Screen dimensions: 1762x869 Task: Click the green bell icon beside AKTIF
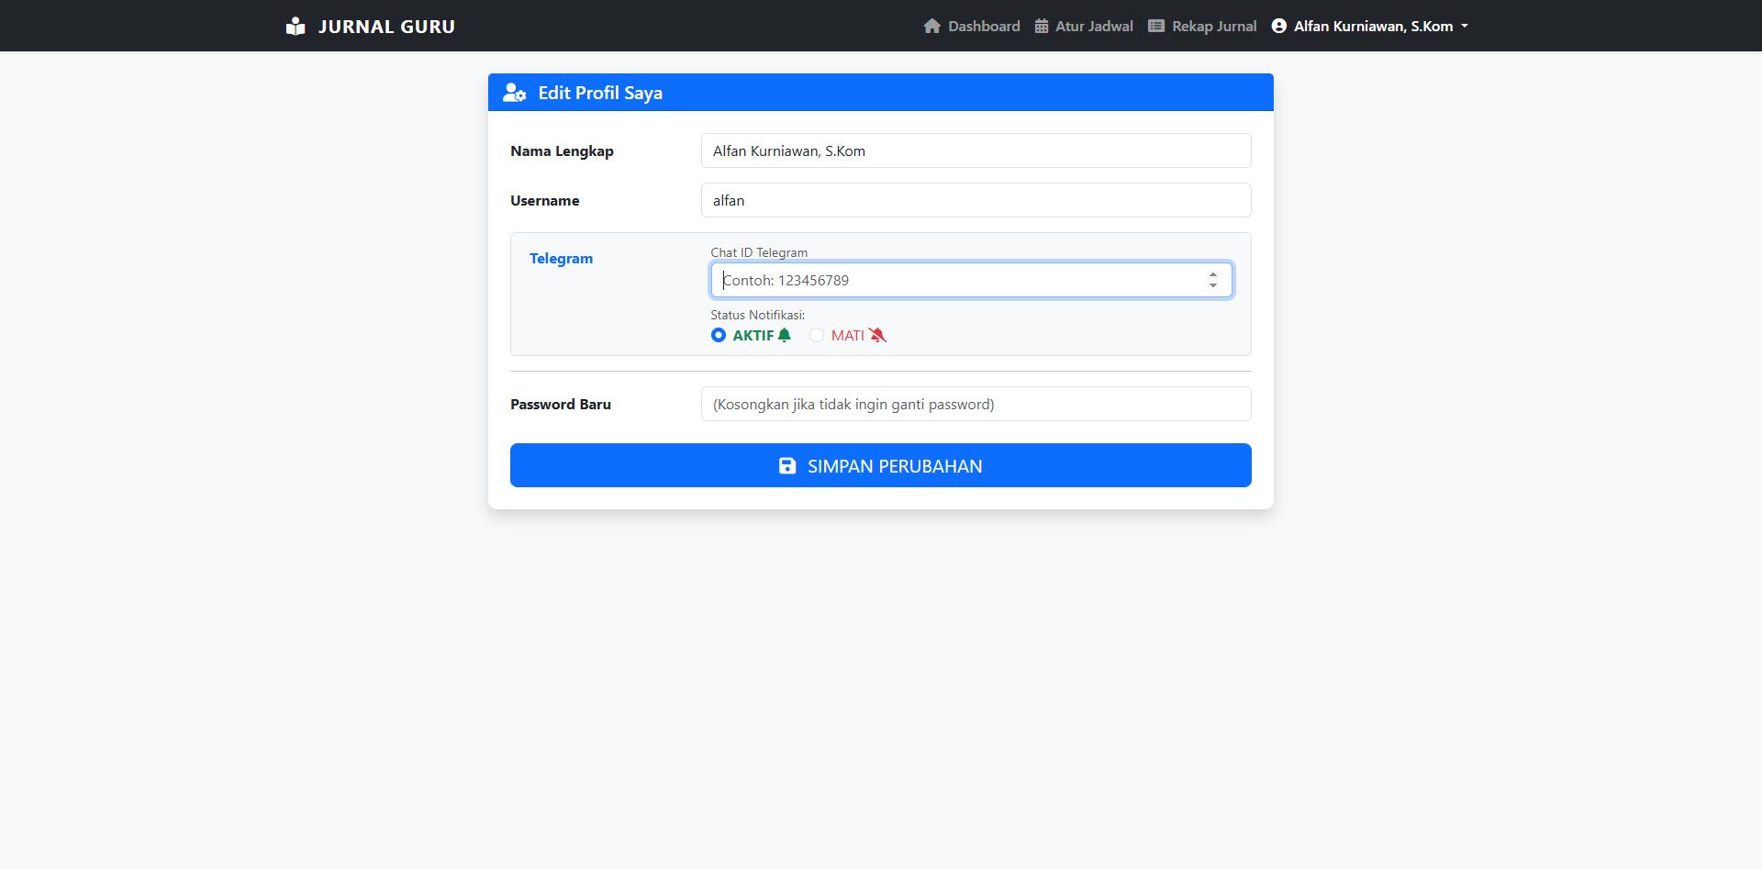point(785,336)
